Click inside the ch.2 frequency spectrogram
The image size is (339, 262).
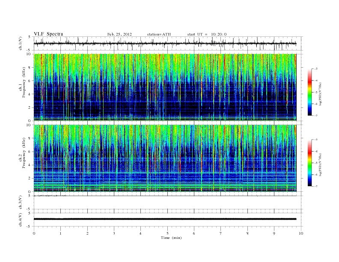click(x=165, y=158)
